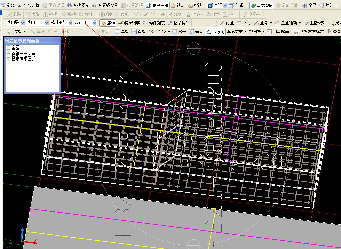Select the 平行 parallel axis tool
Viewport: 341px width, 249px height.
[x=243, y=23]
